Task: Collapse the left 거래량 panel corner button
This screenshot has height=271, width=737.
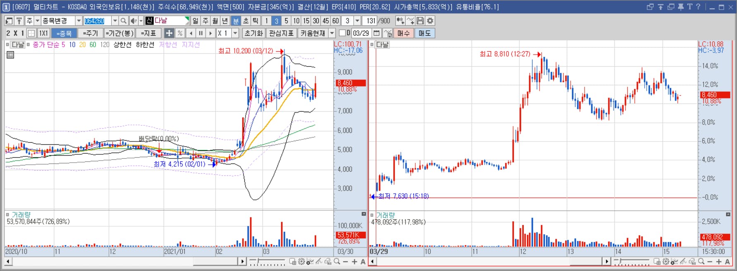Action: [364, 214]
